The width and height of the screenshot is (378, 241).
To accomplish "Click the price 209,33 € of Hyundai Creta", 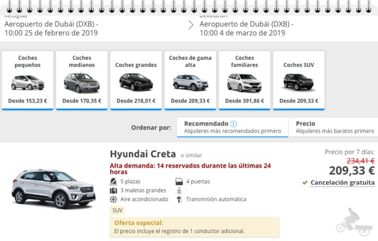I will (x=352, y=171).
